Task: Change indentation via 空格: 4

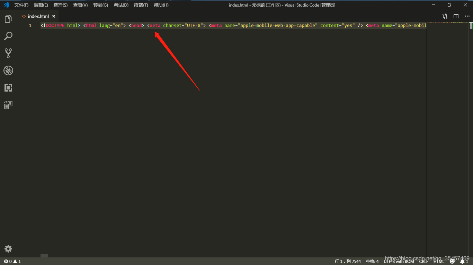Action: click(x=372, y=261)
